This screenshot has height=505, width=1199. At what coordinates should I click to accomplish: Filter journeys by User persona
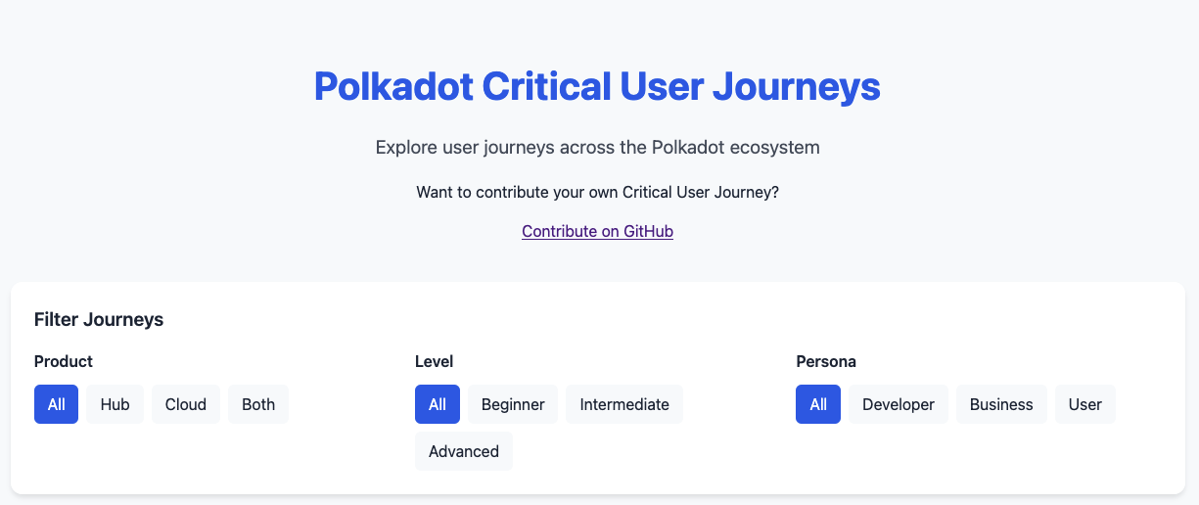click(x=1085, y=404)
